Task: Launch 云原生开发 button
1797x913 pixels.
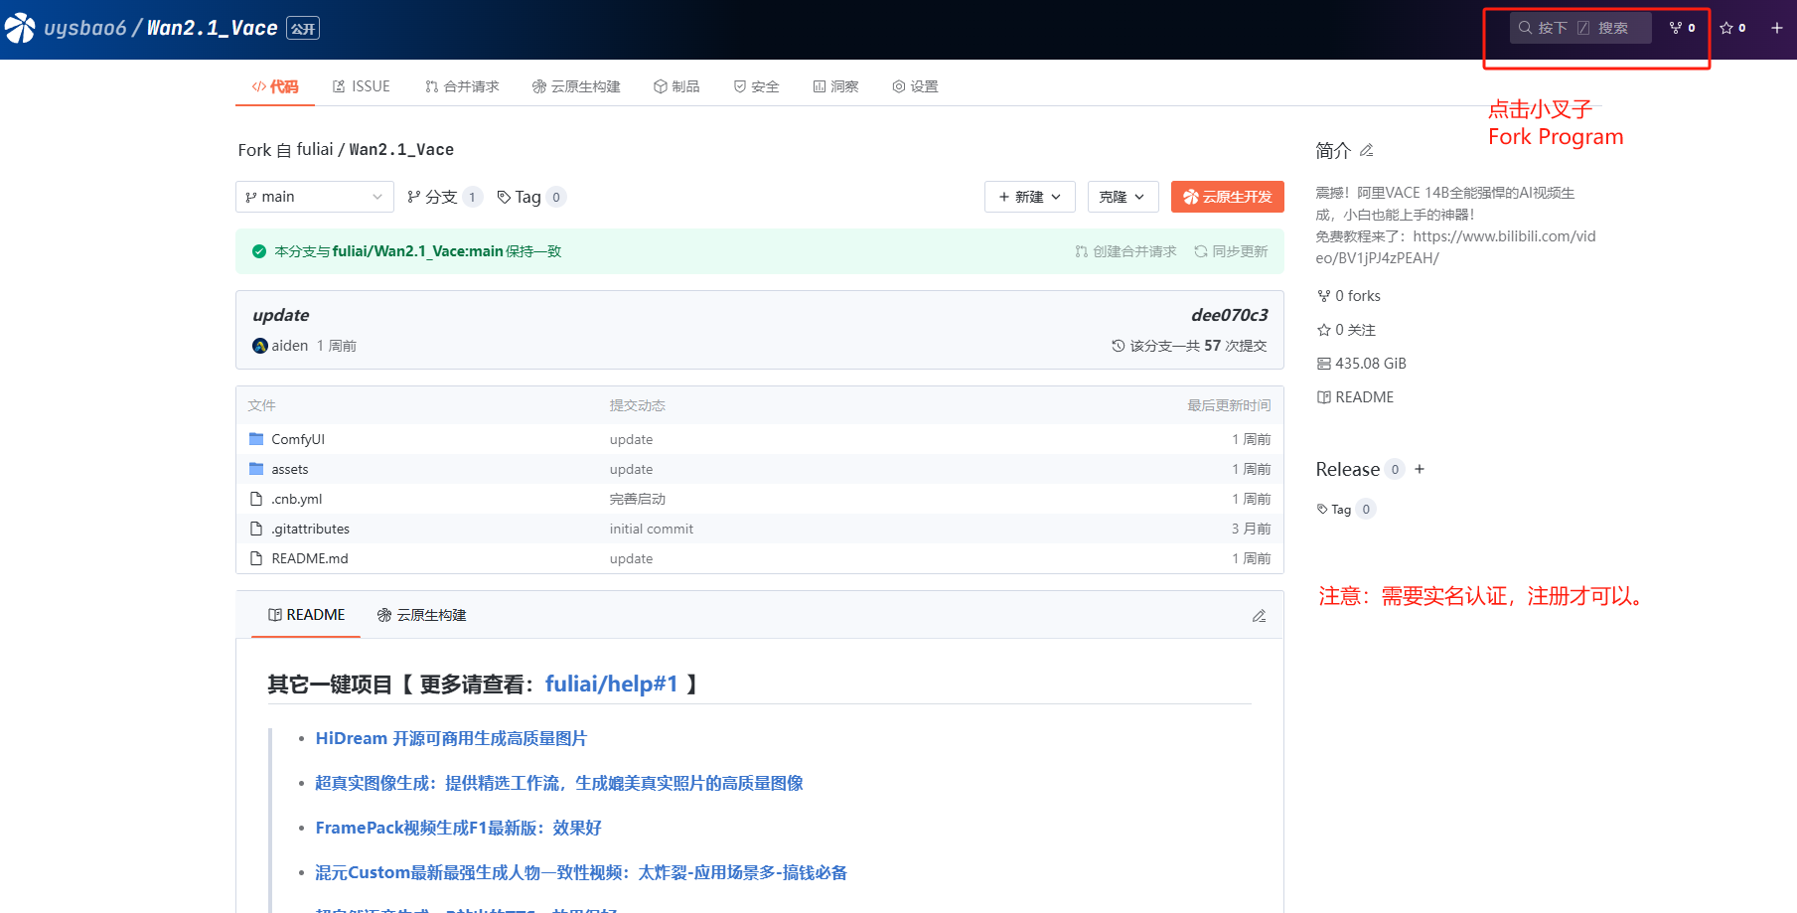Action: 1228,197
